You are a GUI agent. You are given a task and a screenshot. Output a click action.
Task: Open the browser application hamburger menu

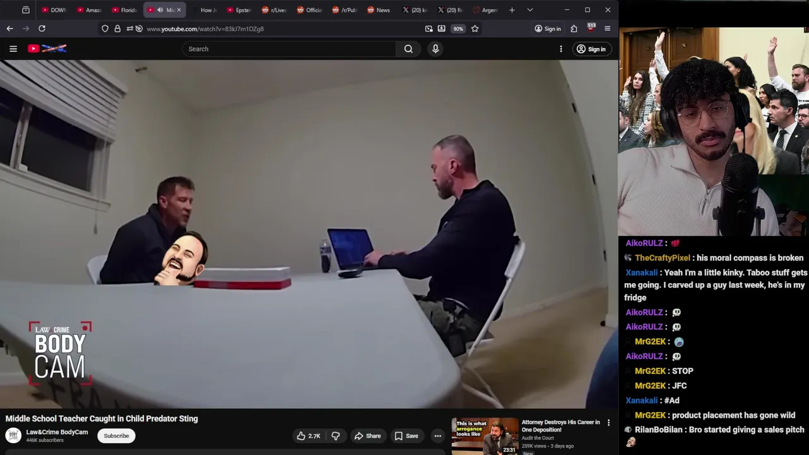pyautogui.click(x=607, y=28)
